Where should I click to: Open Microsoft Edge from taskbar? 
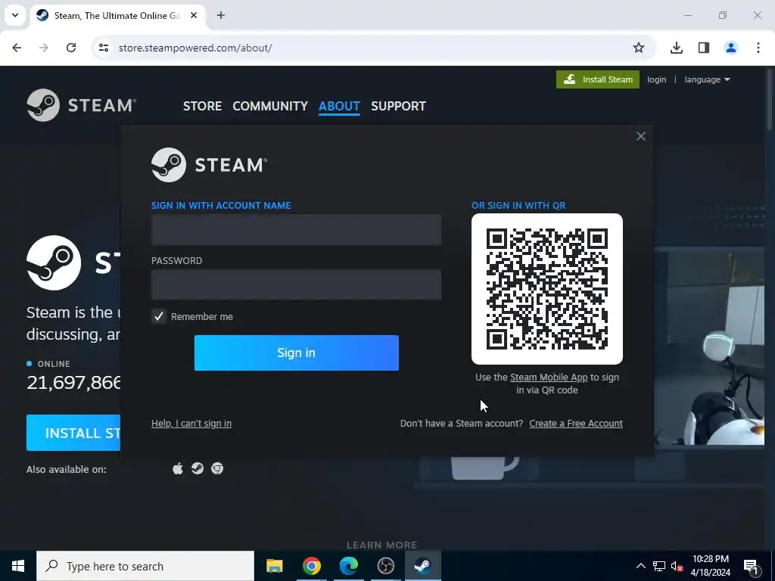click(348, 566)
